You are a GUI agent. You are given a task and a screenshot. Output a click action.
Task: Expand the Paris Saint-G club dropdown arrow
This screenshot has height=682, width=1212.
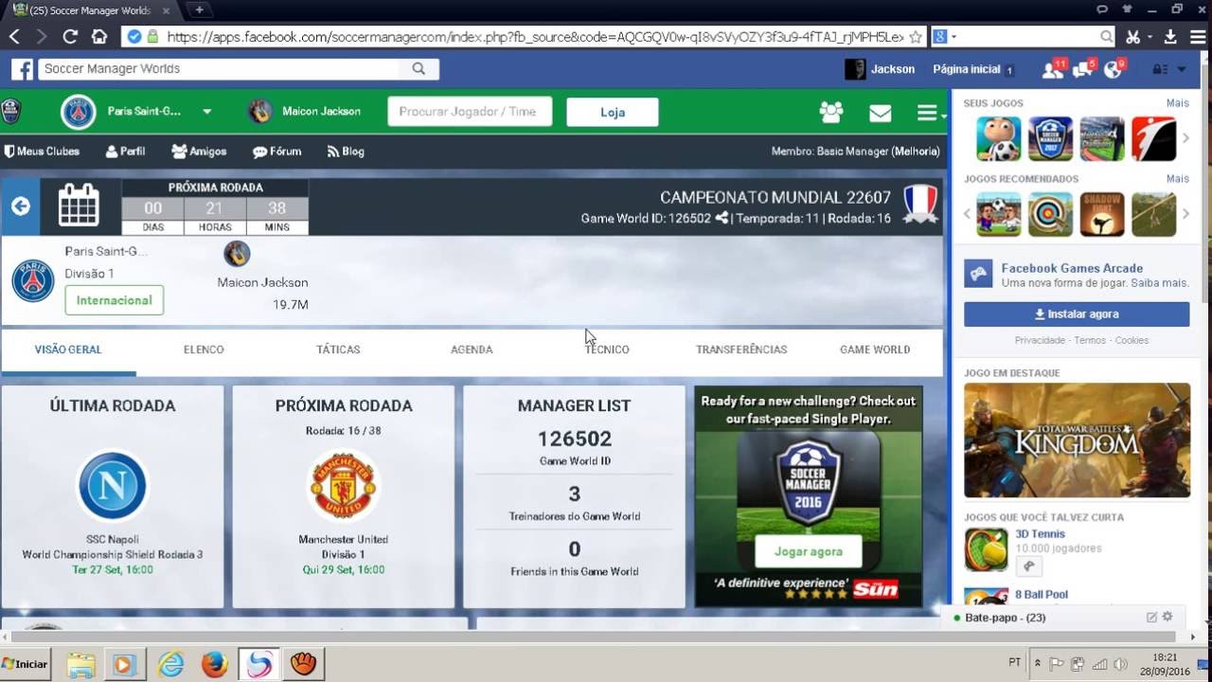[206, 112]
